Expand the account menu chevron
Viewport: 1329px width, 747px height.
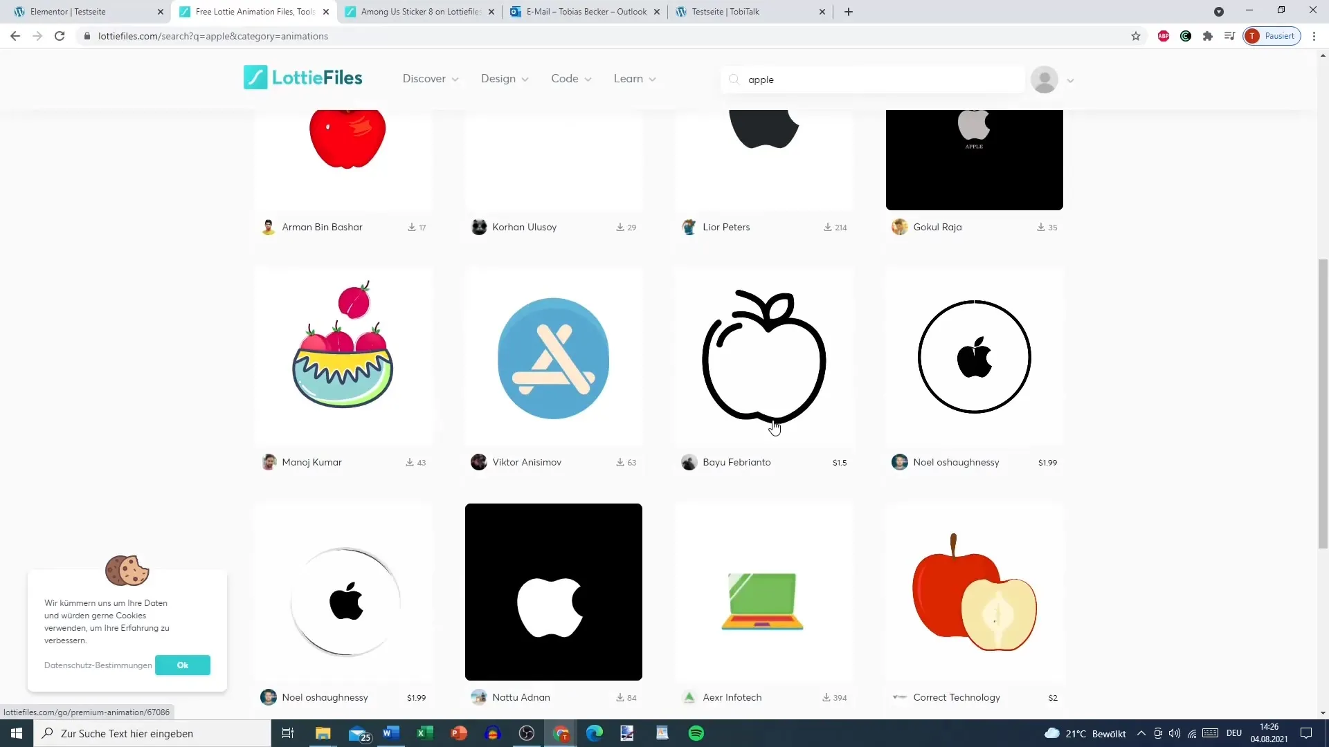point(1070,80)
